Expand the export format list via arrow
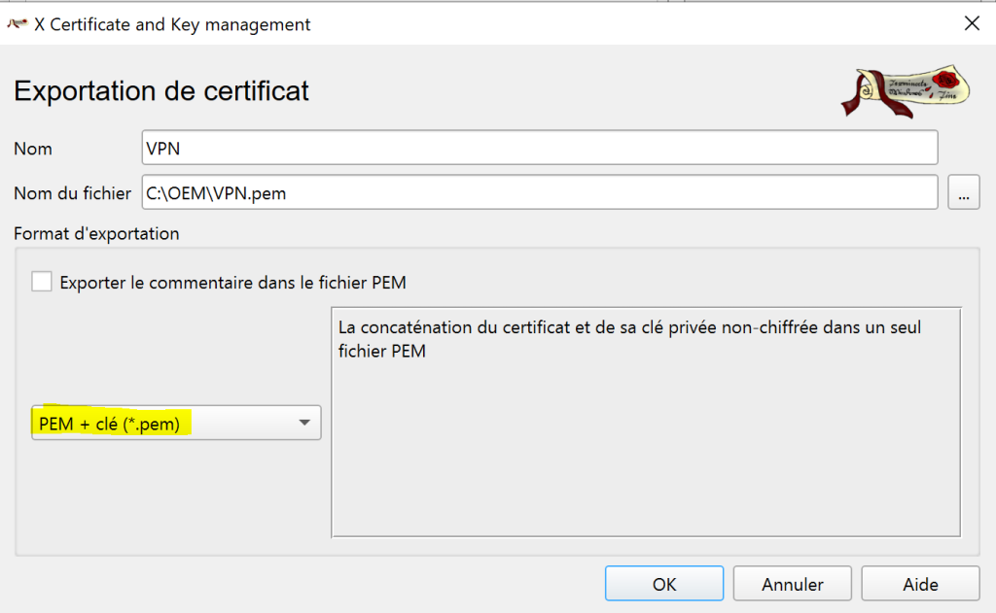This screenshot has width=996, height=613. [303, 424]
